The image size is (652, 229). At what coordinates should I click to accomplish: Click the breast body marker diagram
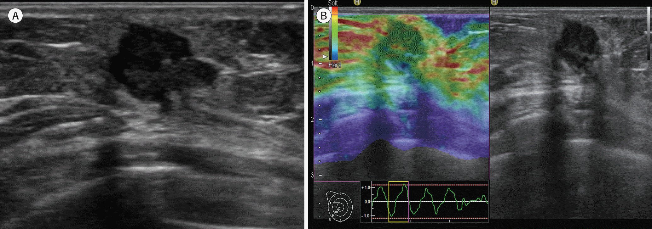pyautogui.click(x=339, y=206)
